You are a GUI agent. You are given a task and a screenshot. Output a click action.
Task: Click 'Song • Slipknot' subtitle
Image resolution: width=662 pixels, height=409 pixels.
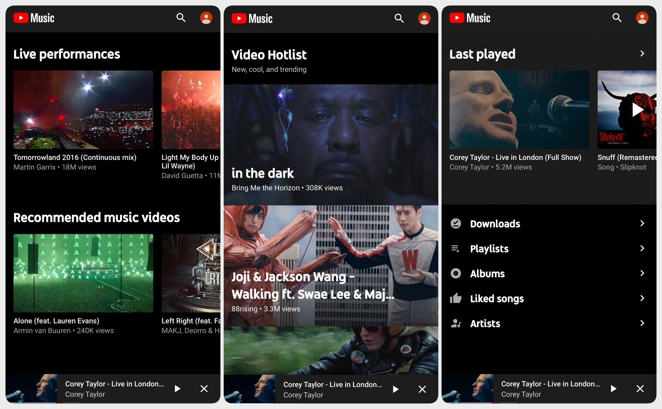pos(622,167)
